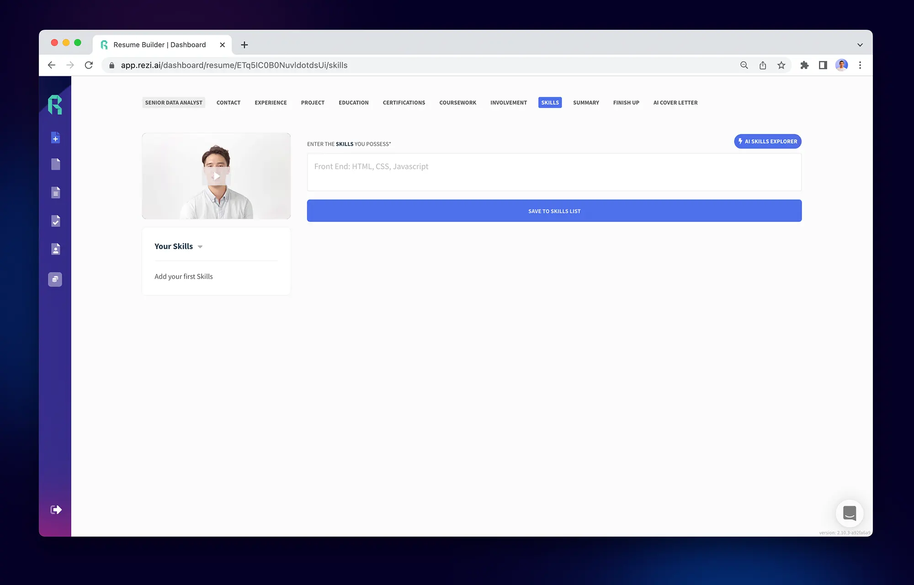Go to the Finish Up section
Screen dimensions: 914x585
pos(626,103)
